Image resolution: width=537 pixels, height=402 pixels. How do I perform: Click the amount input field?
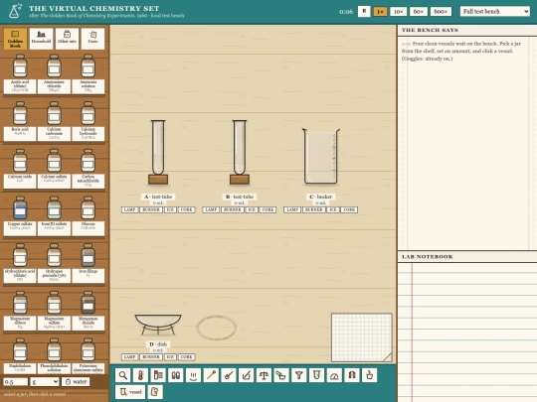pyautogui.click(x=15, y=381)
